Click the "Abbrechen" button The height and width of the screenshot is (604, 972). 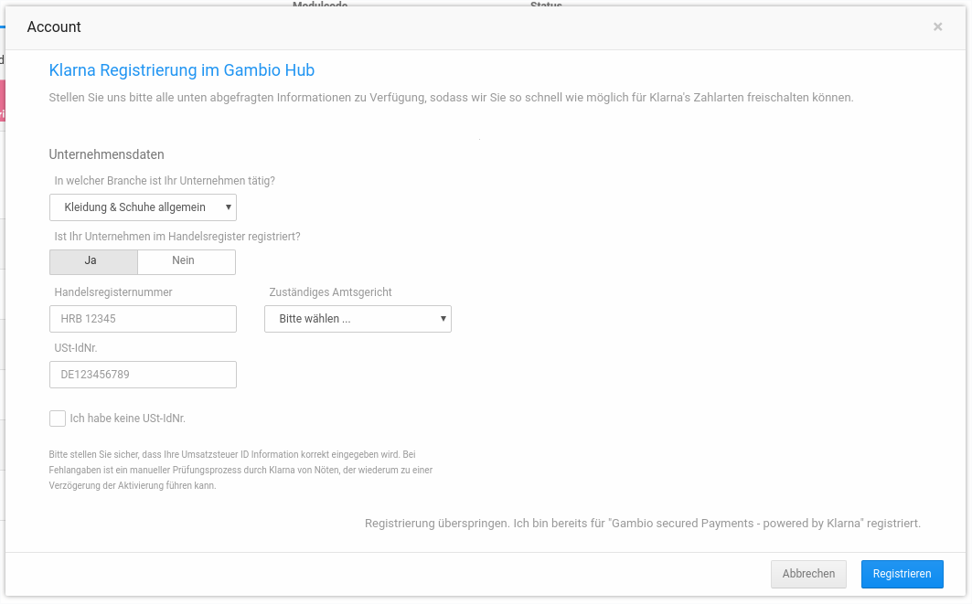click(808, 574)
